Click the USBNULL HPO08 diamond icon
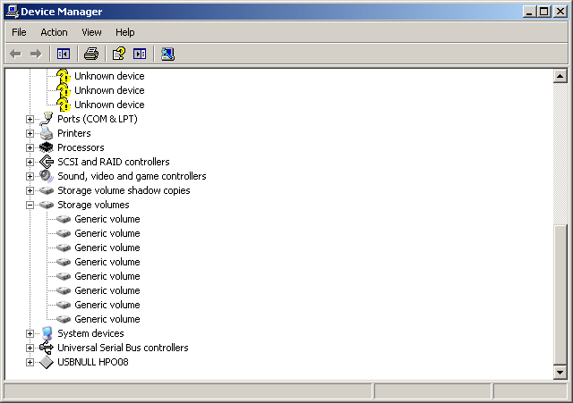Screen dimensions: 573x403 47,362
